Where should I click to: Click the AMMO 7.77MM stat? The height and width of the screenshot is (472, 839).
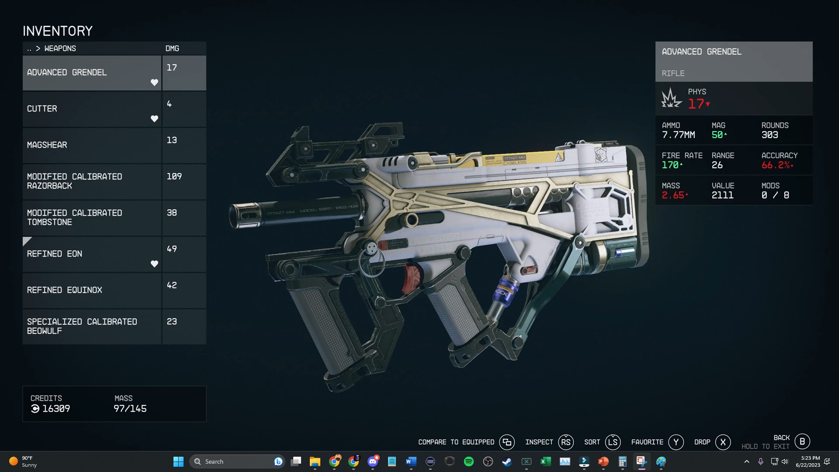[679, 130]
